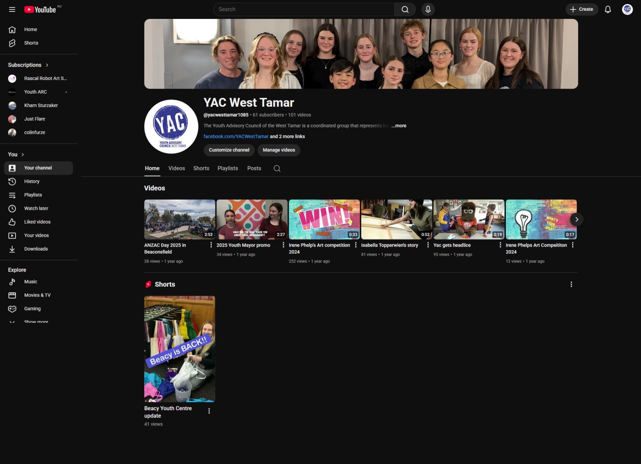
Task: Switch to channel Videos tab
Action: point(177,168)
